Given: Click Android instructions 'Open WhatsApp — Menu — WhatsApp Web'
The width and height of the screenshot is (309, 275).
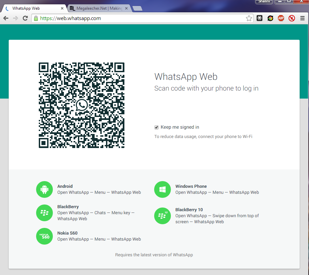Looking at the screenshot, I should (x=99, y=192).
